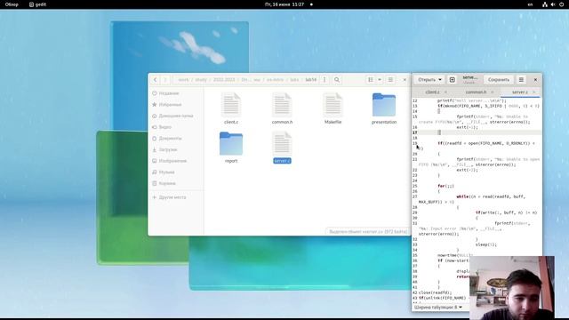
Task: Select the report folder
Action: pos(231,144)
